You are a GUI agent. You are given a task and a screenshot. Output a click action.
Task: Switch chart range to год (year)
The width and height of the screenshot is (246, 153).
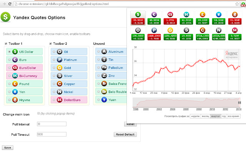pyautogui.click(x=224, y=116)
